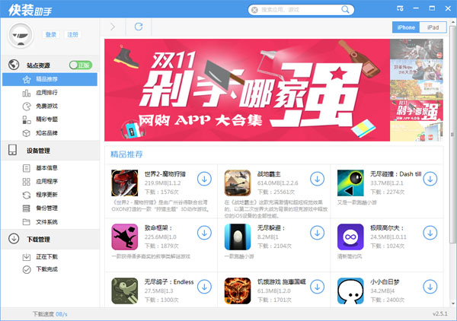457x321 pixels.
Task: Open 文件系统 file system
Action: pyautogui.click(x=46, y=222)
